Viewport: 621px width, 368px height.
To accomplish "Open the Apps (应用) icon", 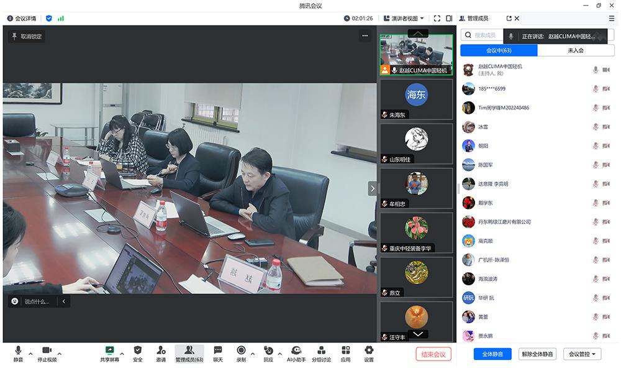I will pos(345,351).
